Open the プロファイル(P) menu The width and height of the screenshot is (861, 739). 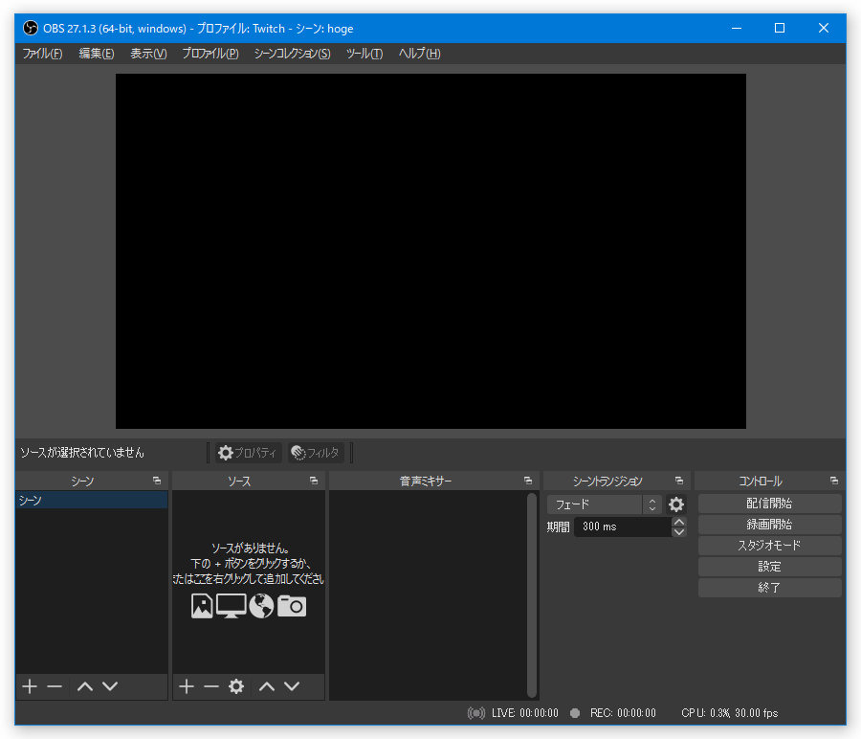(x=210, y=54)
